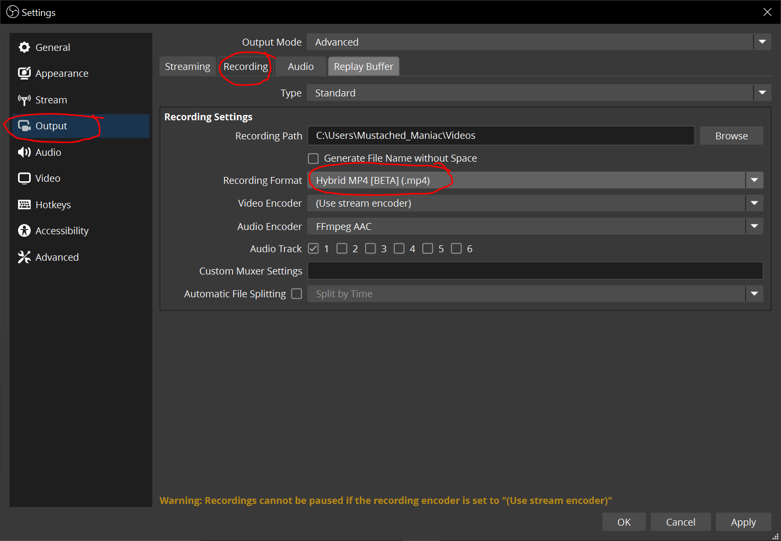Switch to the Streaming tab
The image size is (781, 541).
pyautogui.click(x=188, y=66)
